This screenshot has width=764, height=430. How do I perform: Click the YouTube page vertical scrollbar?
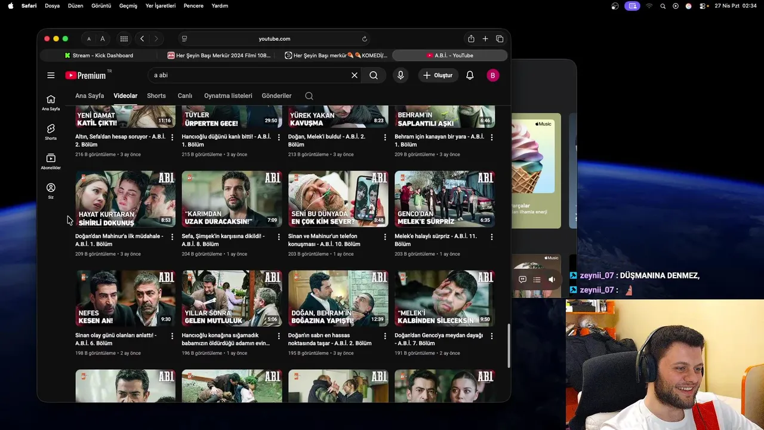click(x=509, y=346)
